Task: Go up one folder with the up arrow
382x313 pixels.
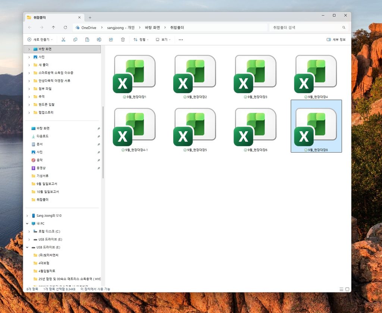Action: point(53,28)
